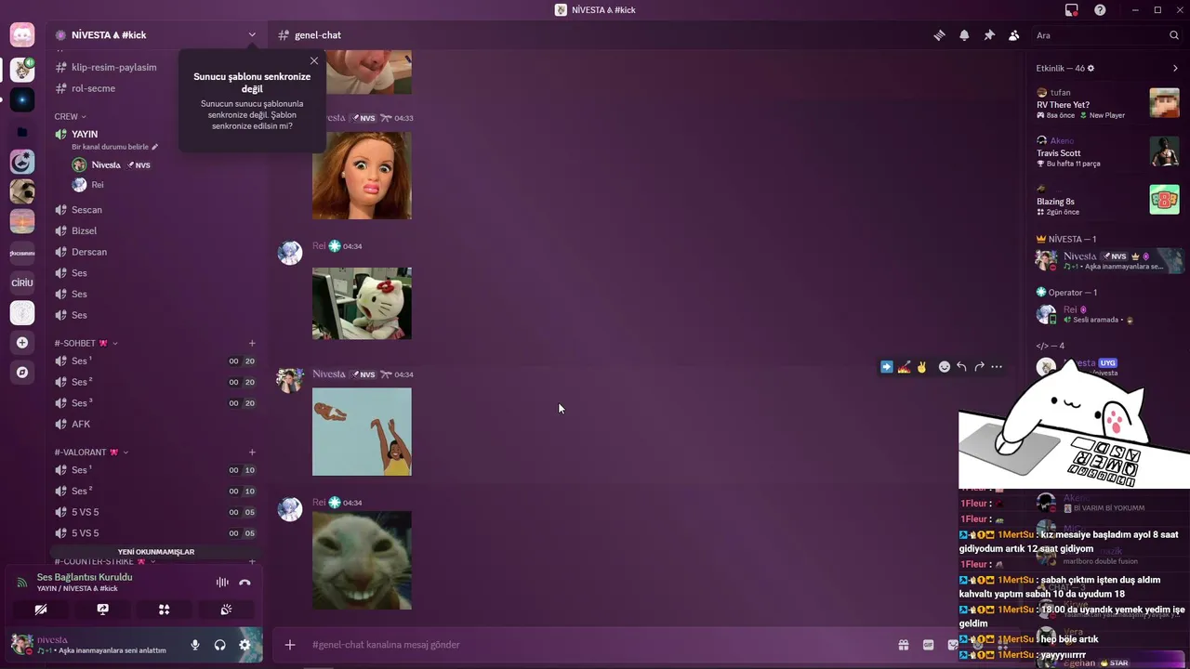Open the Hello Kitty image

pos(362,304)
